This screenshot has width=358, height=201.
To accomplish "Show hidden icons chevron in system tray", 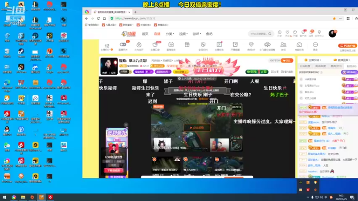I will (x=308, y=197).
